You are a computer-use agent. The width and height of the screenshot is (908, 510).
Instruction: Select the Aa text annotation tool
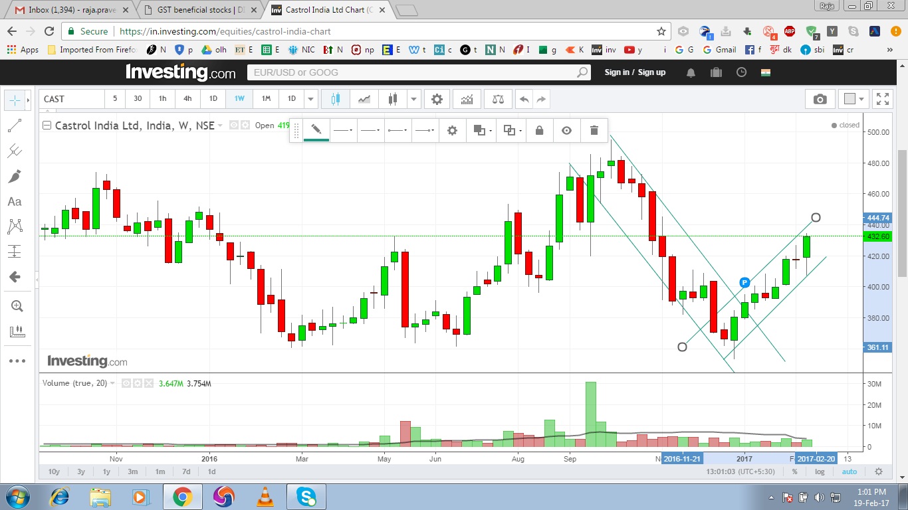15,201
